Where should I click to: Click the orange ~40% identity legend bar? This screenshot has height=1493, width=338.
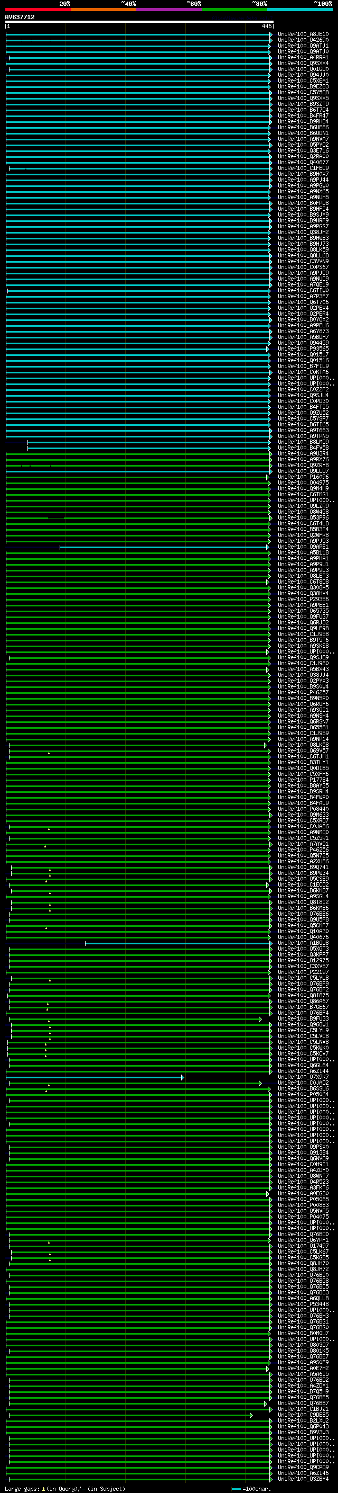point(104,10)
